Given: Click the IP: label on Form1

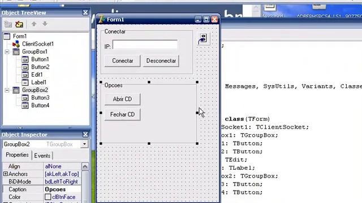Looking at the screenshot, I should [x=107, y=47].
